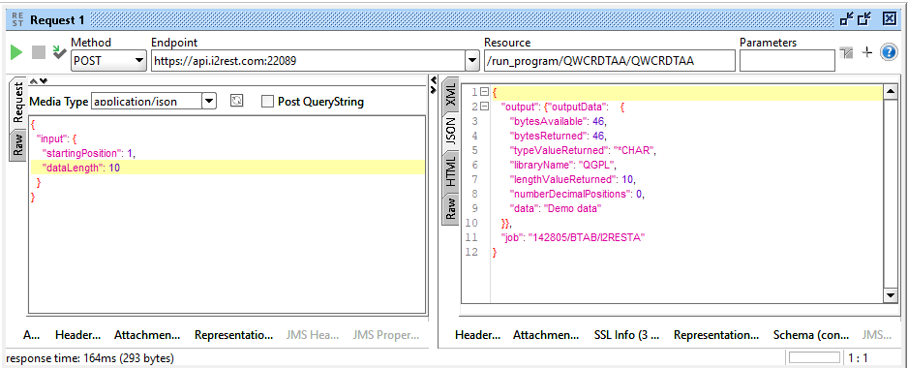Click the numberDecimalPositions line
The width and height of the screenshot is (908, 368).
click(x=577, y=194)
